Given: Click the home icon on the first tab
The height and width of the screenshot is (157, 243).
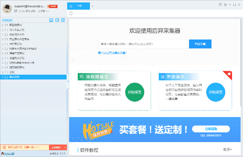Looking at the screenshot, I should point(71,6).
